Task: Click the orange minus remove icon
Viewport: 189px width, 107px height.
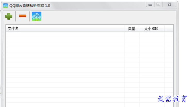Action: [23, 16]
